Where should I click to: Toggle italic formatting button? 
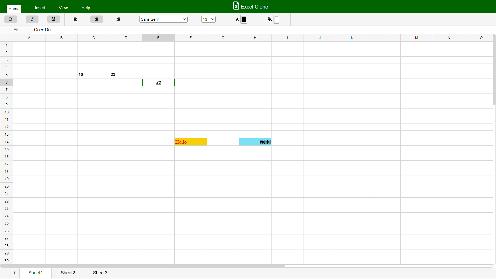tap(32, 19)
